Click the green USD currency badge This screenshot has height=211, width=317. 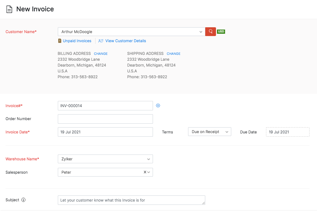[x=221, y=31]
